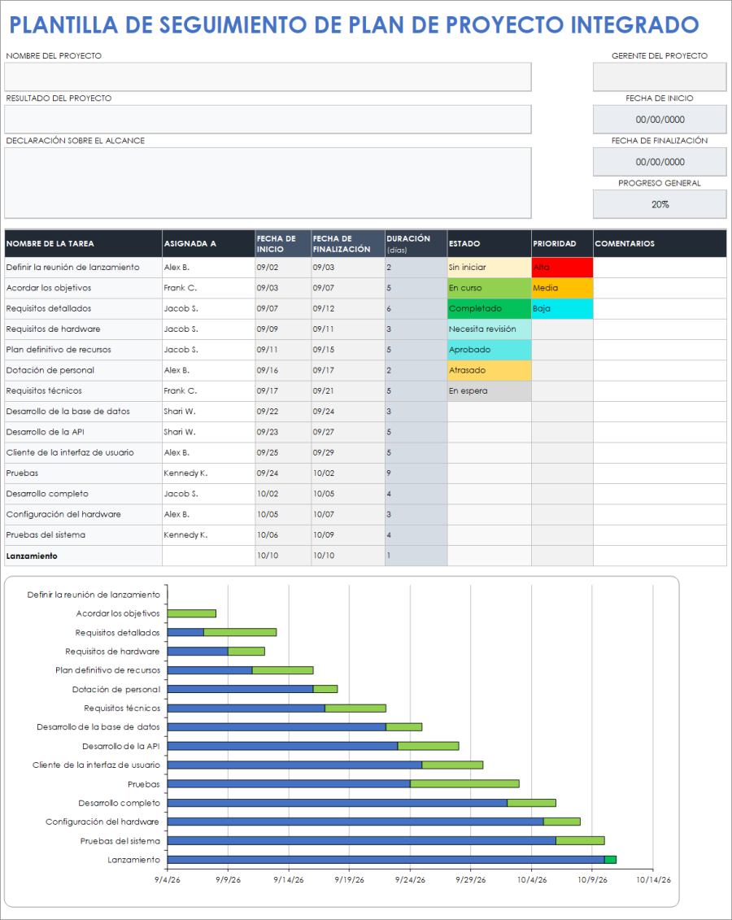This screenshot has height=920, width=732.
Task: Click the FECHA DE INICIO date field
Action: [660, 119]
